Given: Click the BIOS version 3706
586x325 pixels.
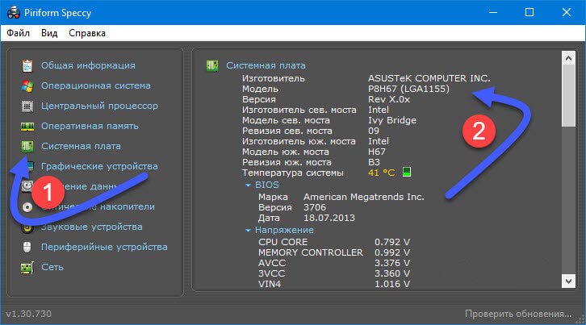Looking at the screenshot, I should 315,207.
